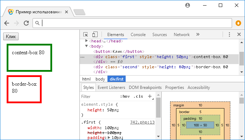Click DOM tree scrollbar up arrow
Screen dimensions: 245x140
coord(241,42)
